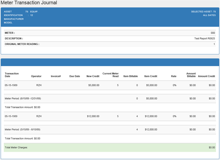Select the SELECTED ASSET: 78 text

click(203, 12)
